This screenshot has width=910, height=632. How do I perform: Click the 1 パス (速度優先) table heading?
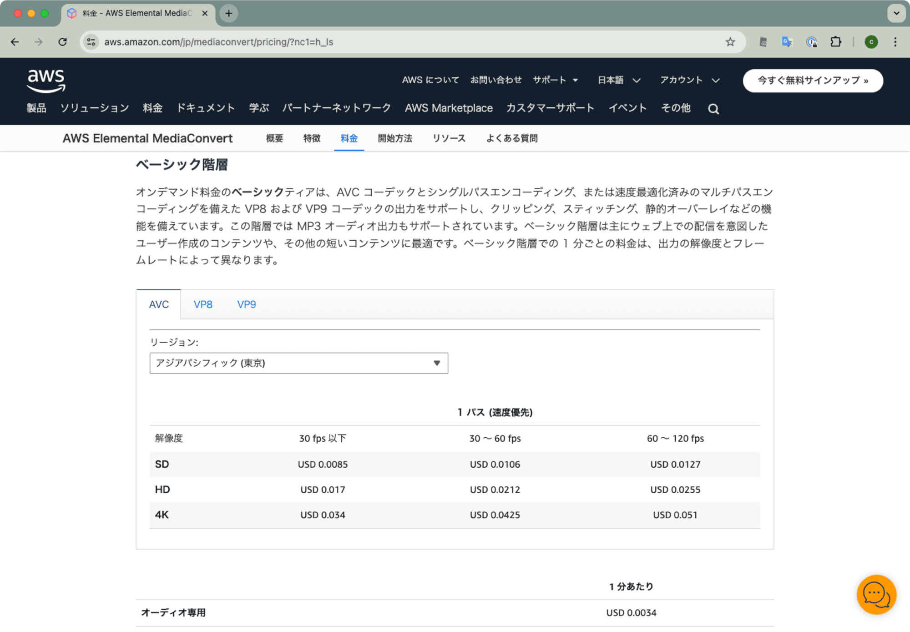coord(495,413)
